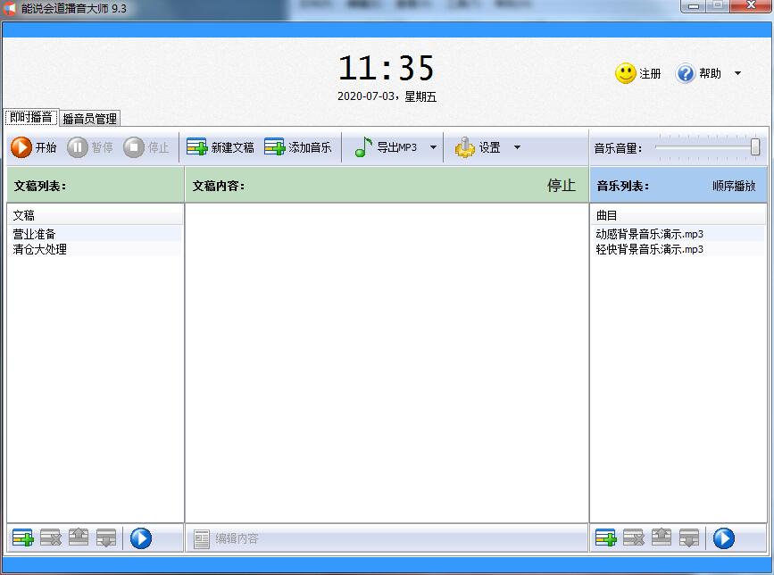Select the 清仓大处理 script

click(95, 249)
